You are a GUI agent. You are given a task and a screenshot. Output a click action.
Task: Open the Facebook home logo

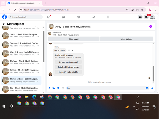4,17
